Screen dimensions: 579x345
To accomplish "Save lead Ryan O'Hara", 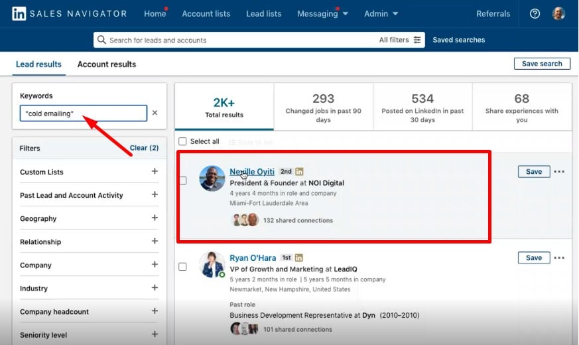I will (x=534, y=257).
